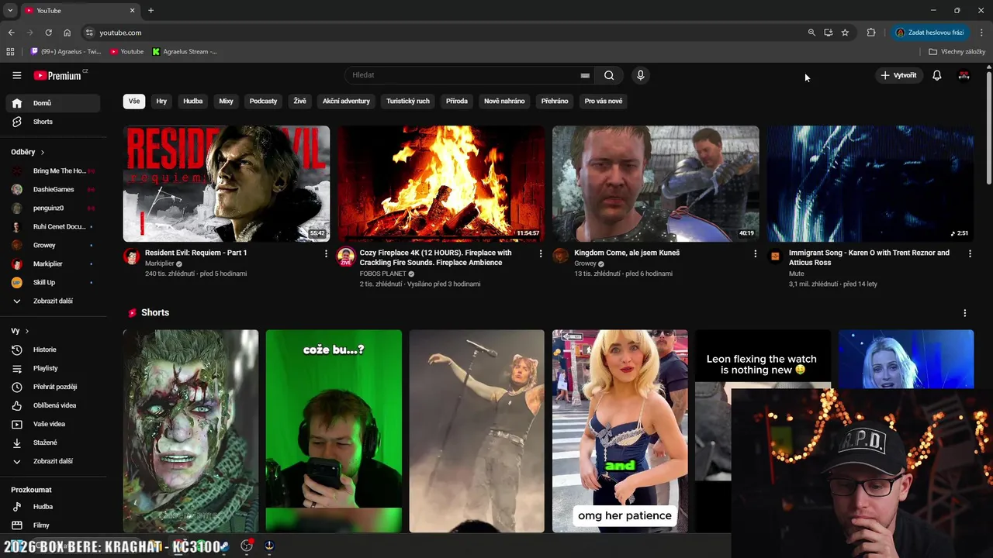
Task: Select the Hudba filter chip
Action: [x=193, y=101]
